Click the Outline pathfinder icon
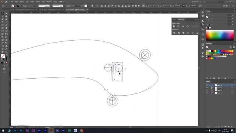 pyautogui.click(x=192, y=33)
